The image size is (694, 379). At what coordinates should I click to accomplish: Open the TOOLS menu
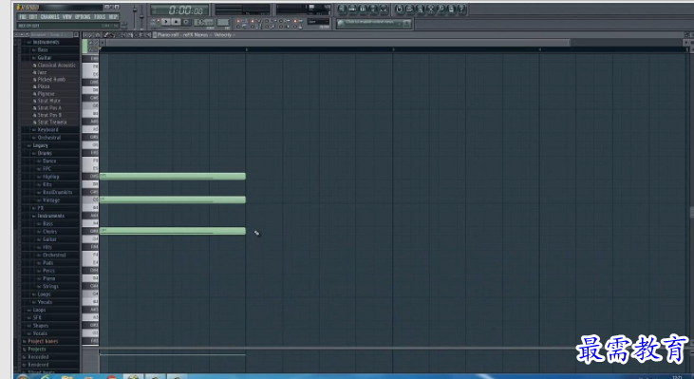click(100, 17)
